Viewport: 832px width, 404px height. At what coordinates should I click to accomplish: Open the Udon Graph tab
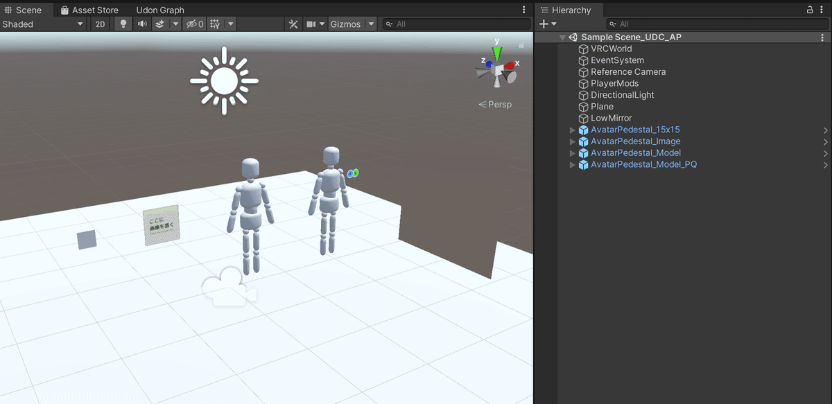pyautogui.click(x=160, y=10)
